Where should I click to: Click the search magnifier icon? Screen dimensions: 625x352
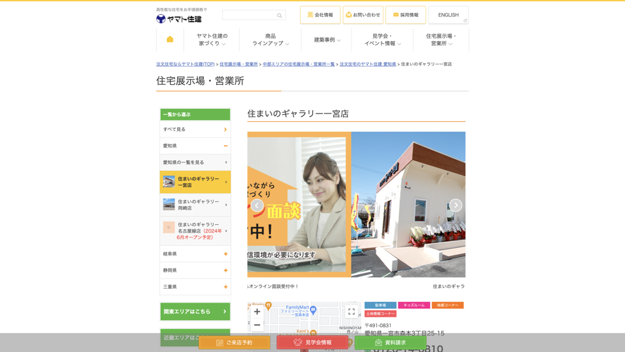(x=279, y=16)
